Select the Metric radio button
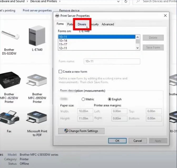Image resolution: width=177 pixels, height=168 pixels. click(x=83, y=99)
